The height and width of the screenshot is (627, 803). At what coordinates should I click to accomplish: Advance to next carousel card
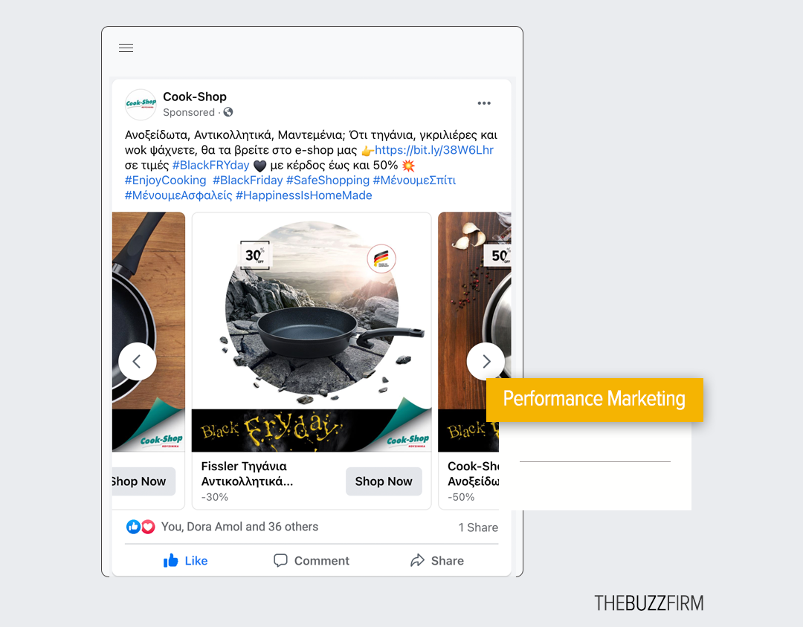point(486,361)
